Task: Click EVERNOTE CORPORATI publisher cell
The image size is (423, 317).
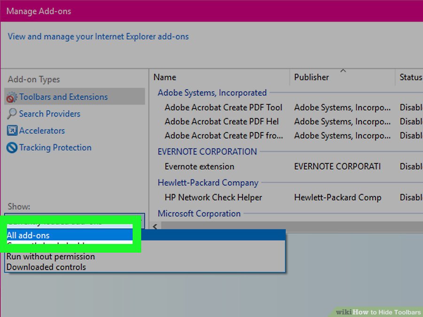Action: pos(337,167)
